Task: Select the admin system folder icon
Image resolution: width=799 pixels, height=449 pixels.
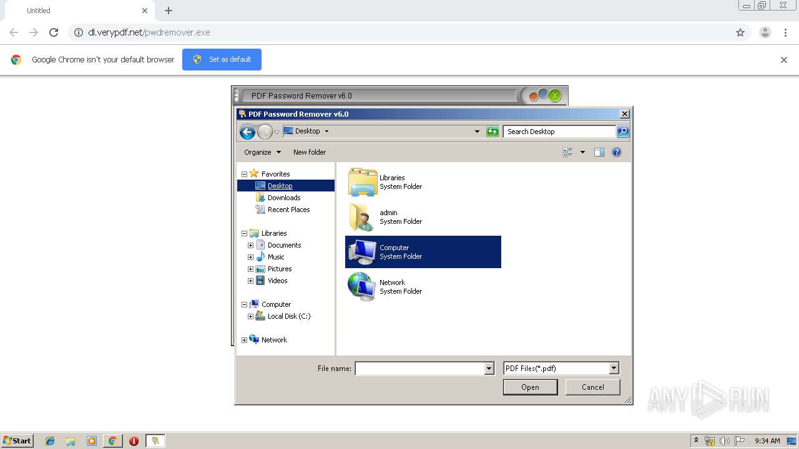Action: tap(362, 217)
